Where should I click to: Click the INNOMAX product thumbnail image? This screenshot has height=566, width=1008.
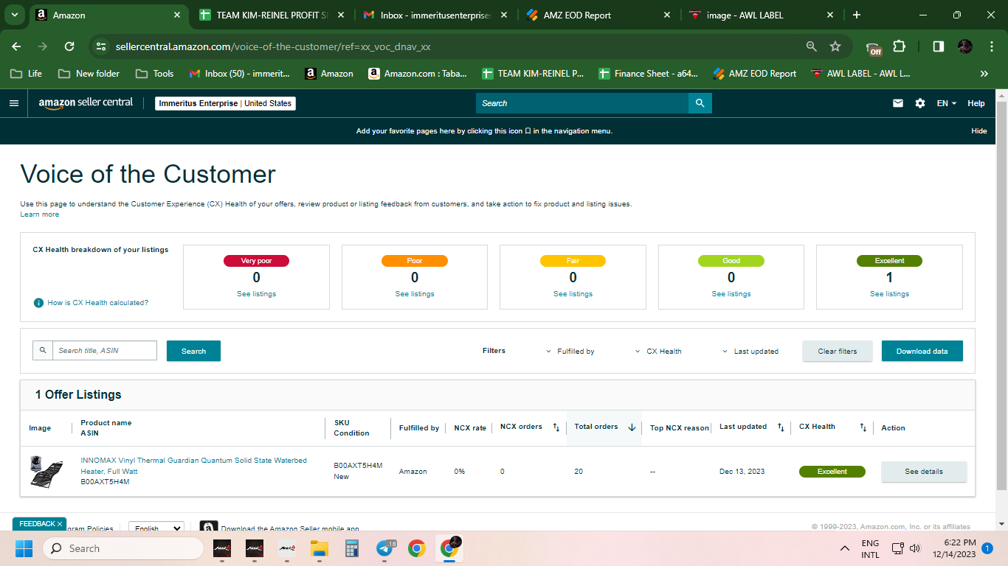pyautogui.click(x=46, y=471)
